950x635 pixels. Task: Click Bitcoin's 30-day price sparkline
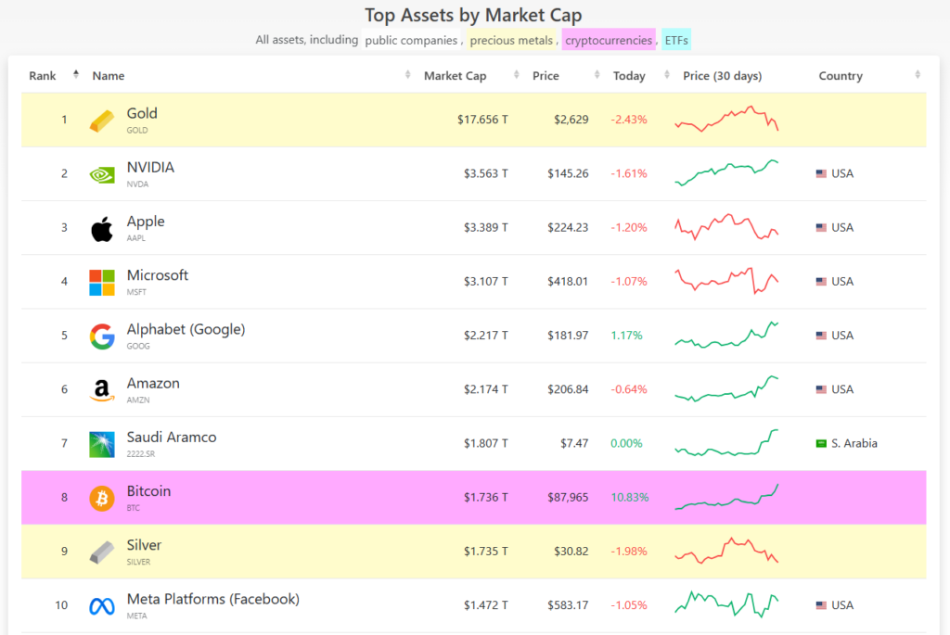[x=726, y=498]
